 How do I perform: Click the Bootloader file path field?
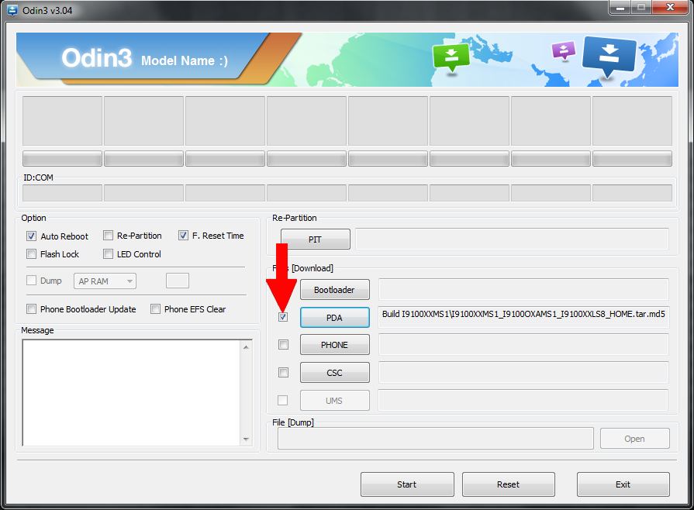tap(523, 289)
